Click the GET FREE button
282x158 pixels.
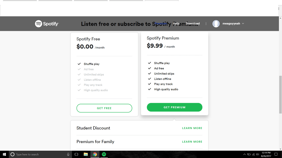(104, 108)
